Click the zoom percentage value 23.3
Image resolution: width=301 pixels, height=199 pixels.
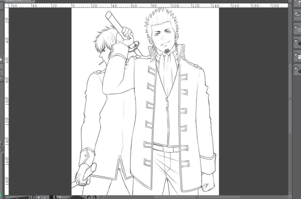[x=32, y=197]
